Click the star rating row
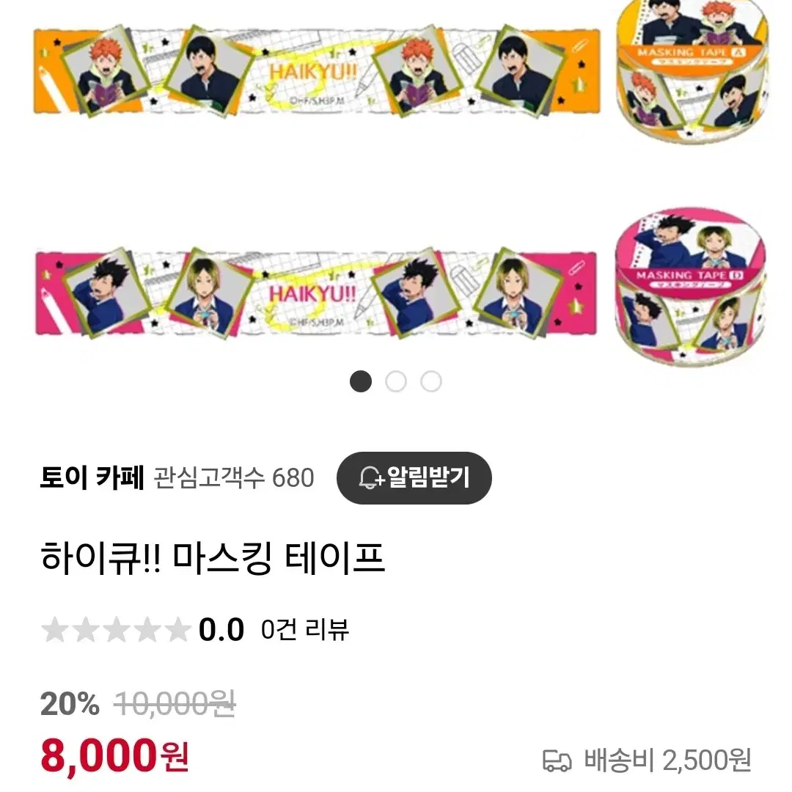Viewport: 792px width, 792px height. click(116, 630)
